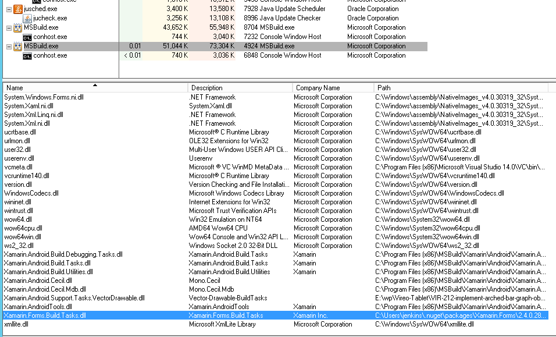The image size is (556, 337).
Task: Click the C:\Users\jenkins\.nuget path cell
Action: pos(460,315)
